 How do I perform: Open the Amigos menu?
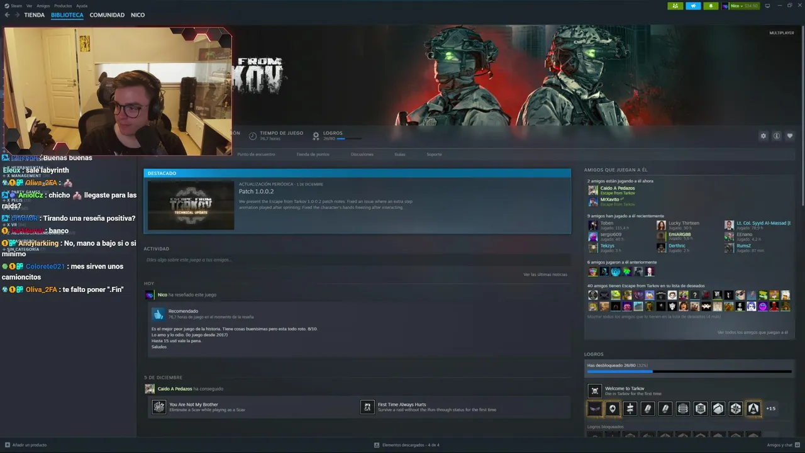(43, 6)
